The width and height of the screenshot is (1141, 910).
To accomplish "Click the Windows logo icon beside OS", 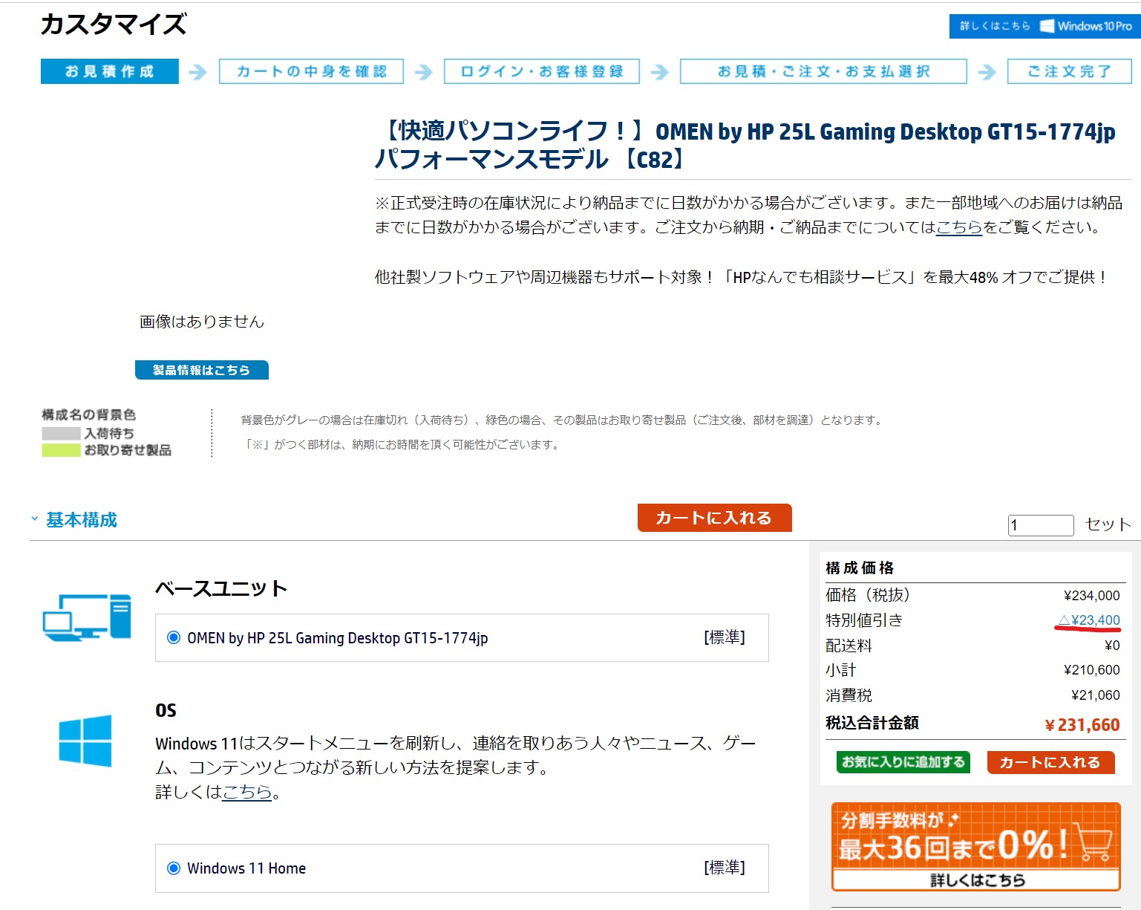I will click(x=85, y=740).
